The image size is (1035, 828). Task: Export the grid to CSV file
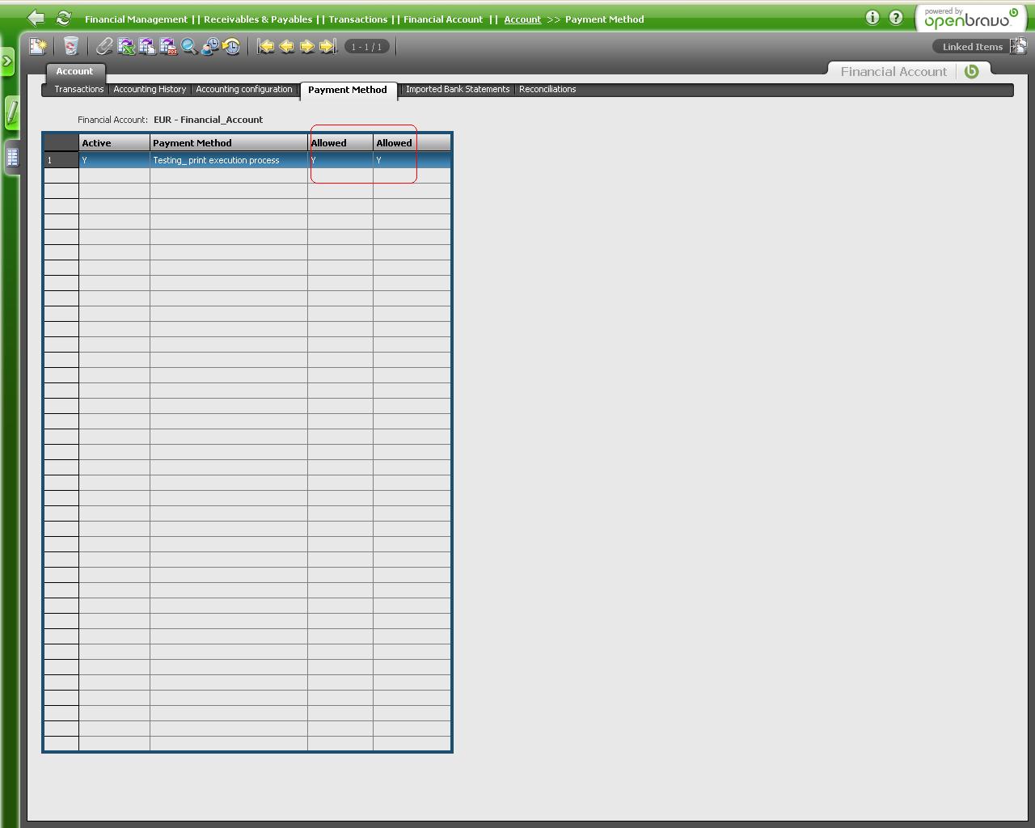[147, 47]
